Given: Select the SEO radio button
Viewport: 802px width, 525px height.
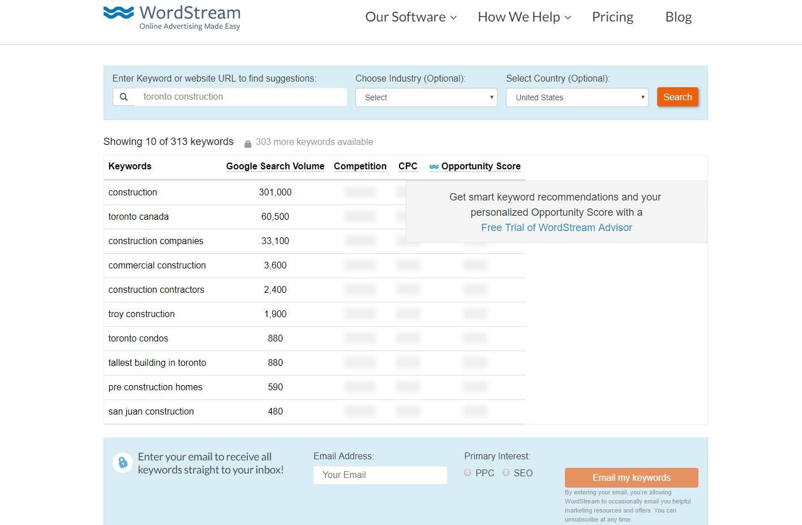Looking at the screenshot, I should 506,472.
